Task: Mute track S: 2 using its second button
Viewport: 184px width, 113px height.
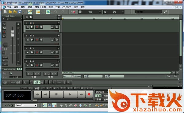Action: point(32,40)
